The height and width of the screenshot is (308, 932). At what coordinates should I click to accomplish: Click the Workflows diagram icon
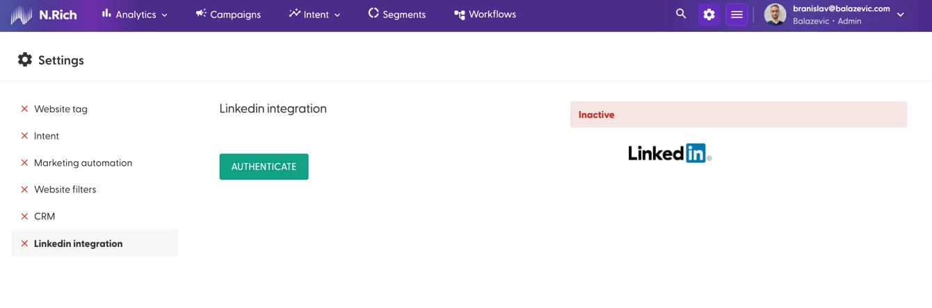coord(459,15)
